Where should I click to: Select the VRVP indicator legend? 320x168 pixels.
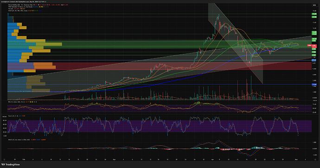click(28, 7)
